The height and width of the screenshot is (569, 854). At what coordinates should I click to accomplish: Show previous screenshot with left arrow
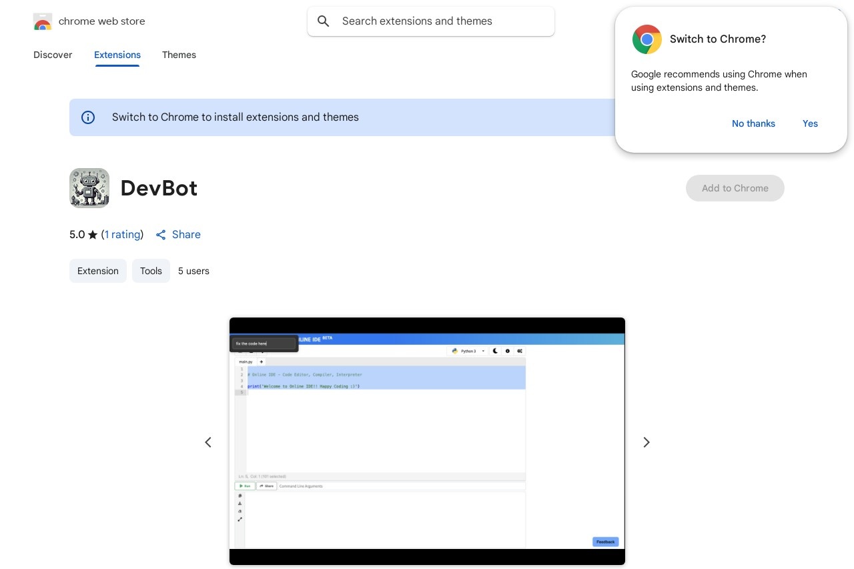coord(208,442)
